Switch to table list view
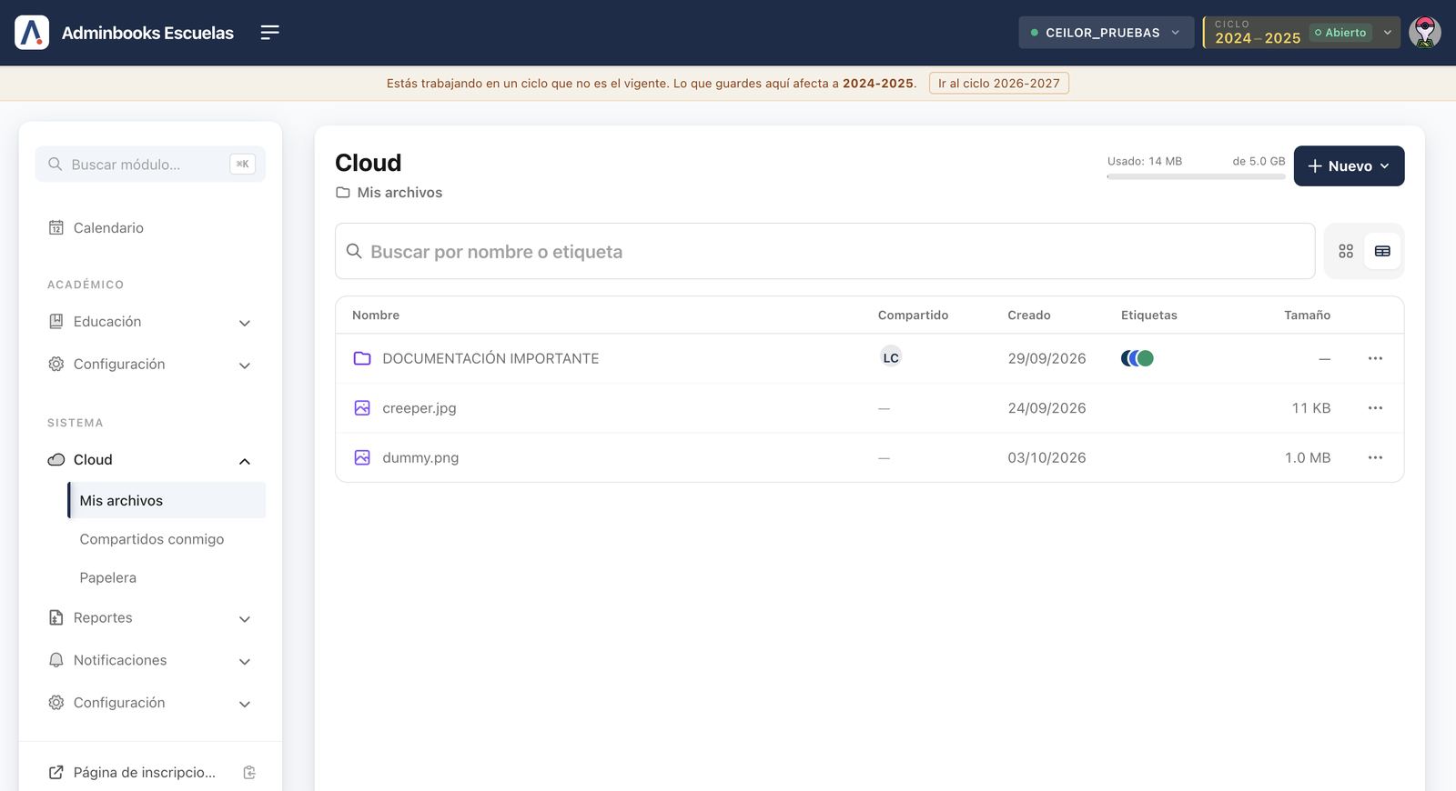This screenshot has height=791, width=1456. (1382, 251)
